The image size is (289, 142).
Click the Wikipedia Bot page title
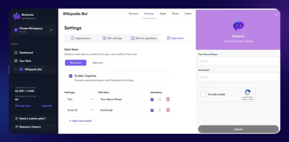point(75,14)
